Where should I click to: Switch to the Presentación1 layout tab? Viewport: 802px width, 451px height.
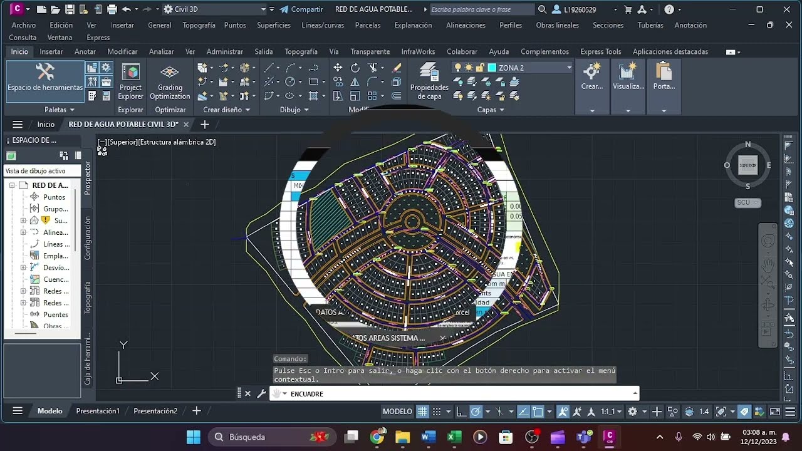[x=98, y=411]
